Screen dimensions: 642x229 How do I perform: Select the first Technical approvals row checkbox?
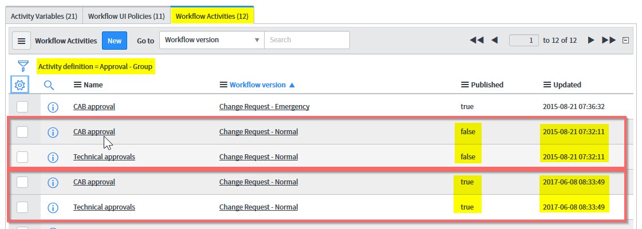click(22, 157)
